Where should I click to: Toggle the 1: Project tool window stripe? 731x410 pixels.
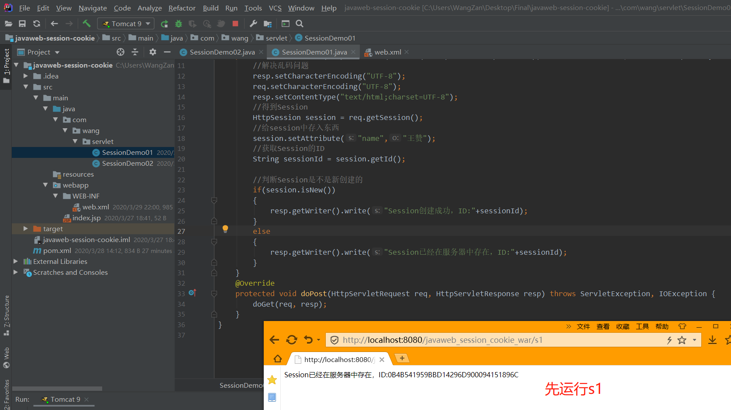click(6, 65)
